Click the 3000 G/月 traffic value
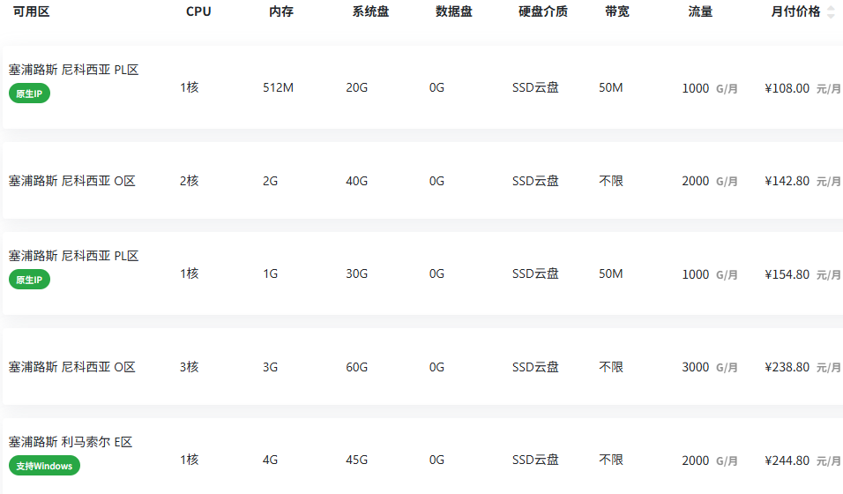 (710, 368)
